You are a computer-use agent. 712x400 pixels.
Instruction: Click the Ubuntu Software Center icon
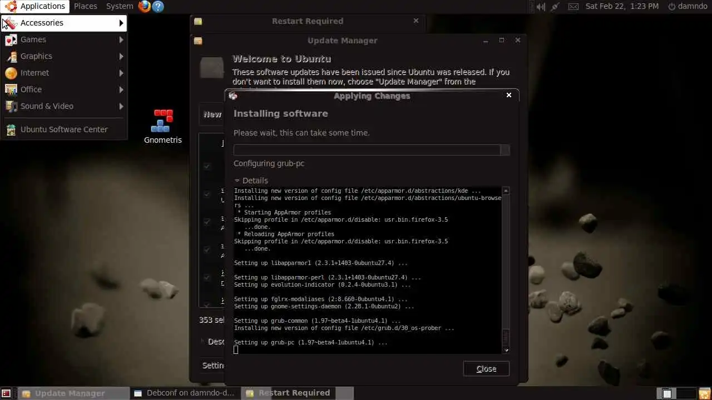pos(11,129)
